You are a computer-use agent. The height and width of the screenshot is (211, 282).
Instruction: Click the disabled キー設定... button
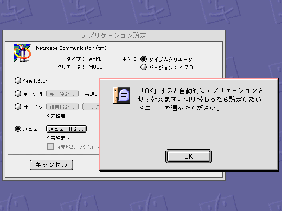62,94
